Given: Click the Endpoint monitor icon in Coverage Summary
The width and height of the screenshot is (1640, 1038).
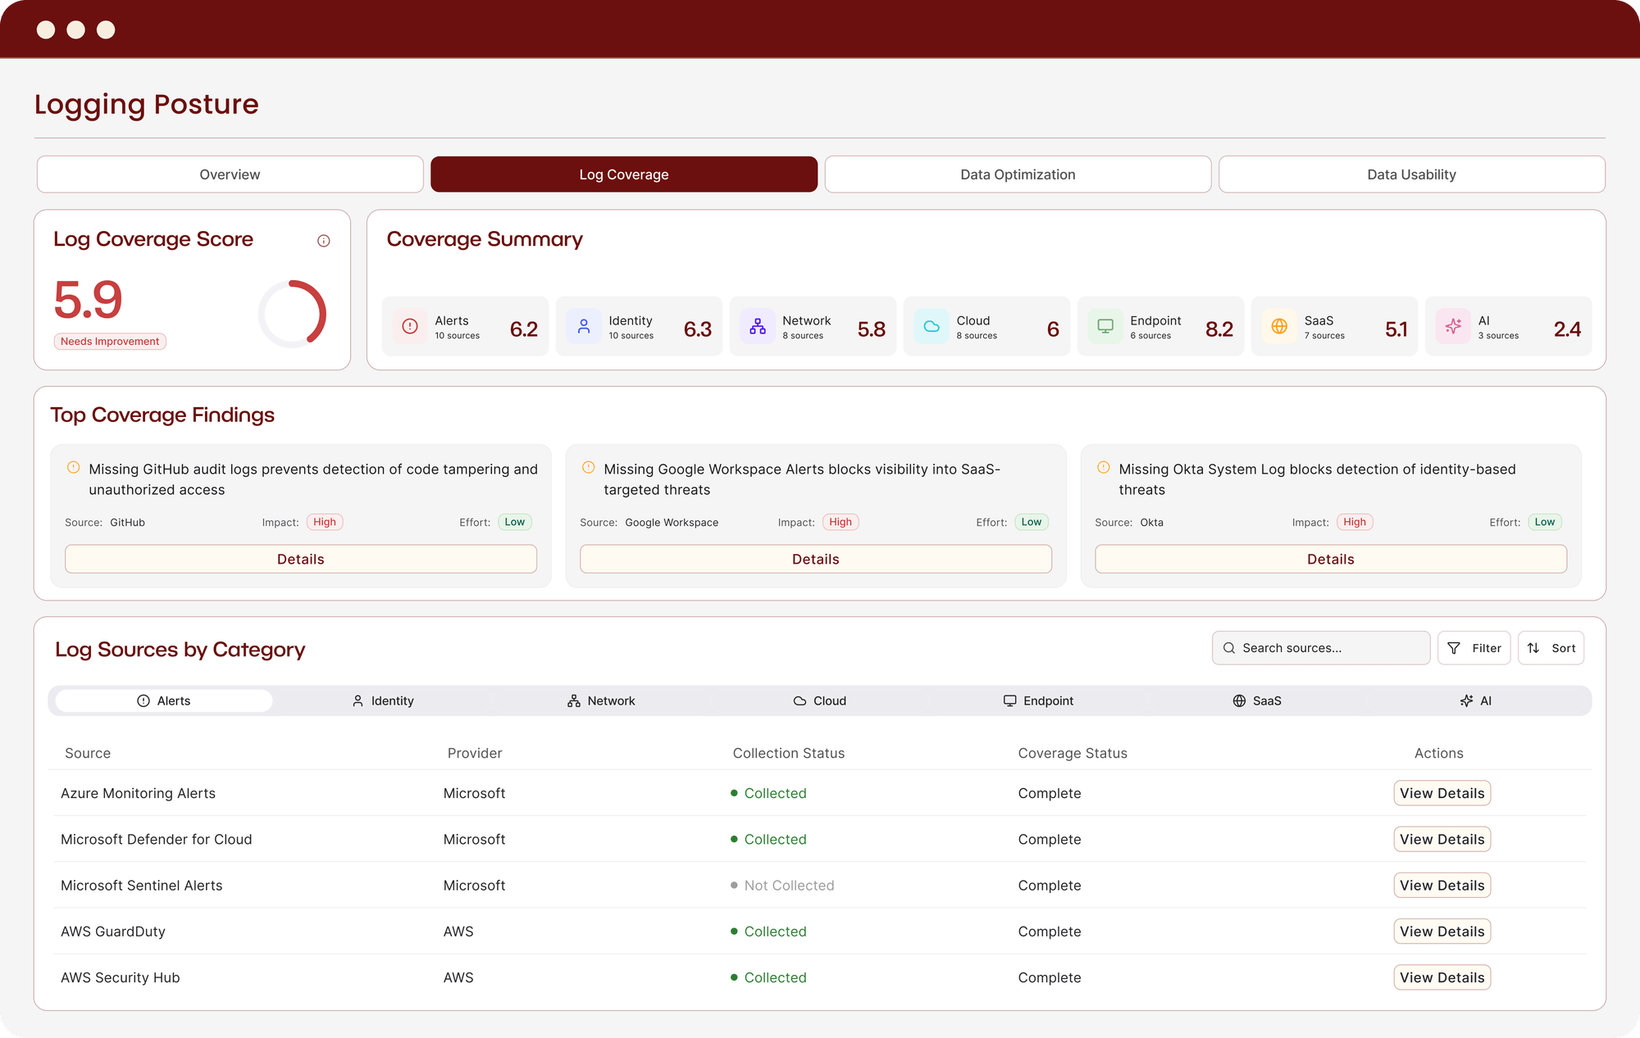Looking at the screenshot, I should pos(1105,326).
